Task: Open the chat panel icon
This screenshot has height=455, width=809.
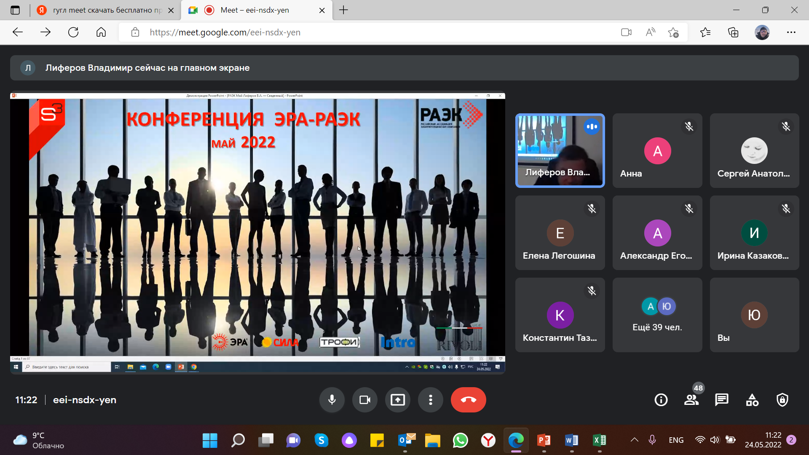Action: pos(721,399)
